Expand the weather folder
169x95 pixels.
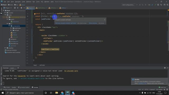pyautogui.click(x=5, y=48)
